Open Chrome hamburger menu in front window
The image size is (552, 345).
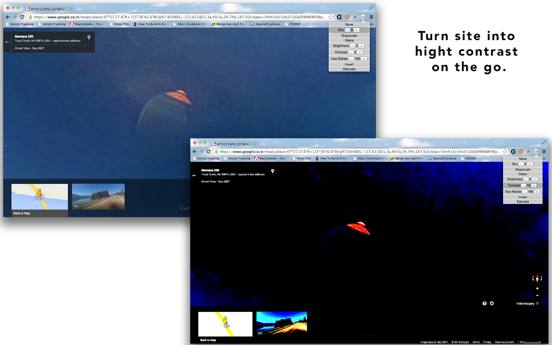click(x=544, y=151)
